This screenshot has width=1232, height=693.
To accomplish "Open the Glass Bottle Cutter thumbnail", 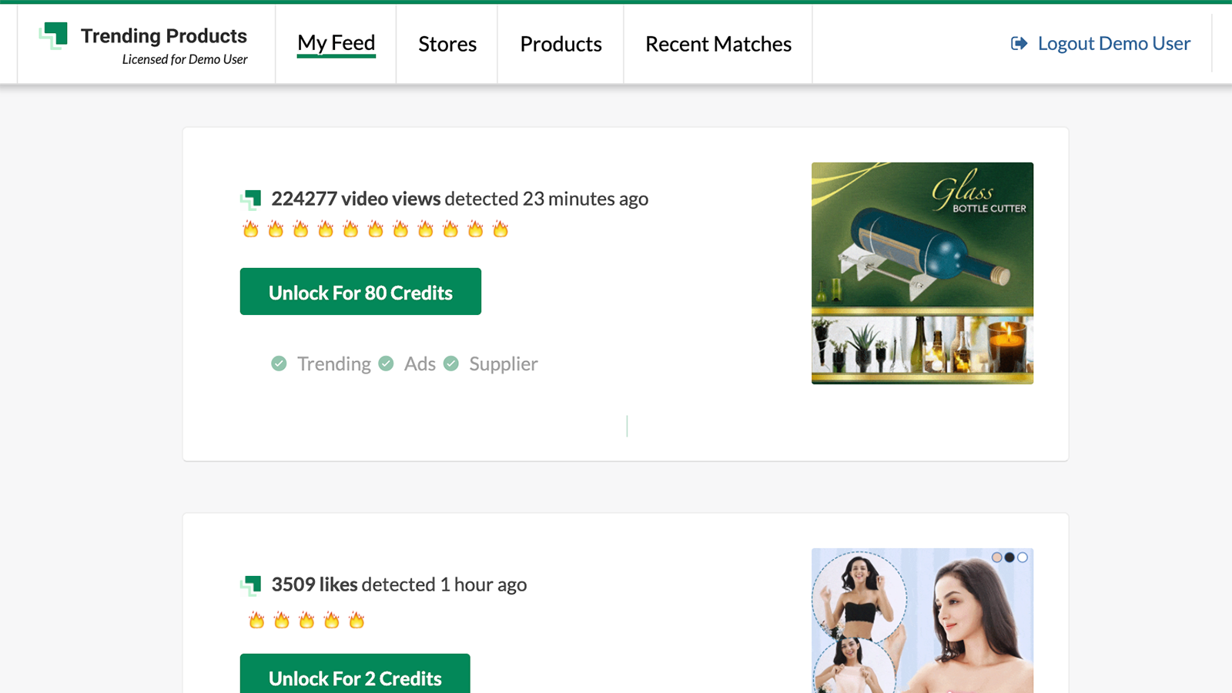I will coord(922,273).
